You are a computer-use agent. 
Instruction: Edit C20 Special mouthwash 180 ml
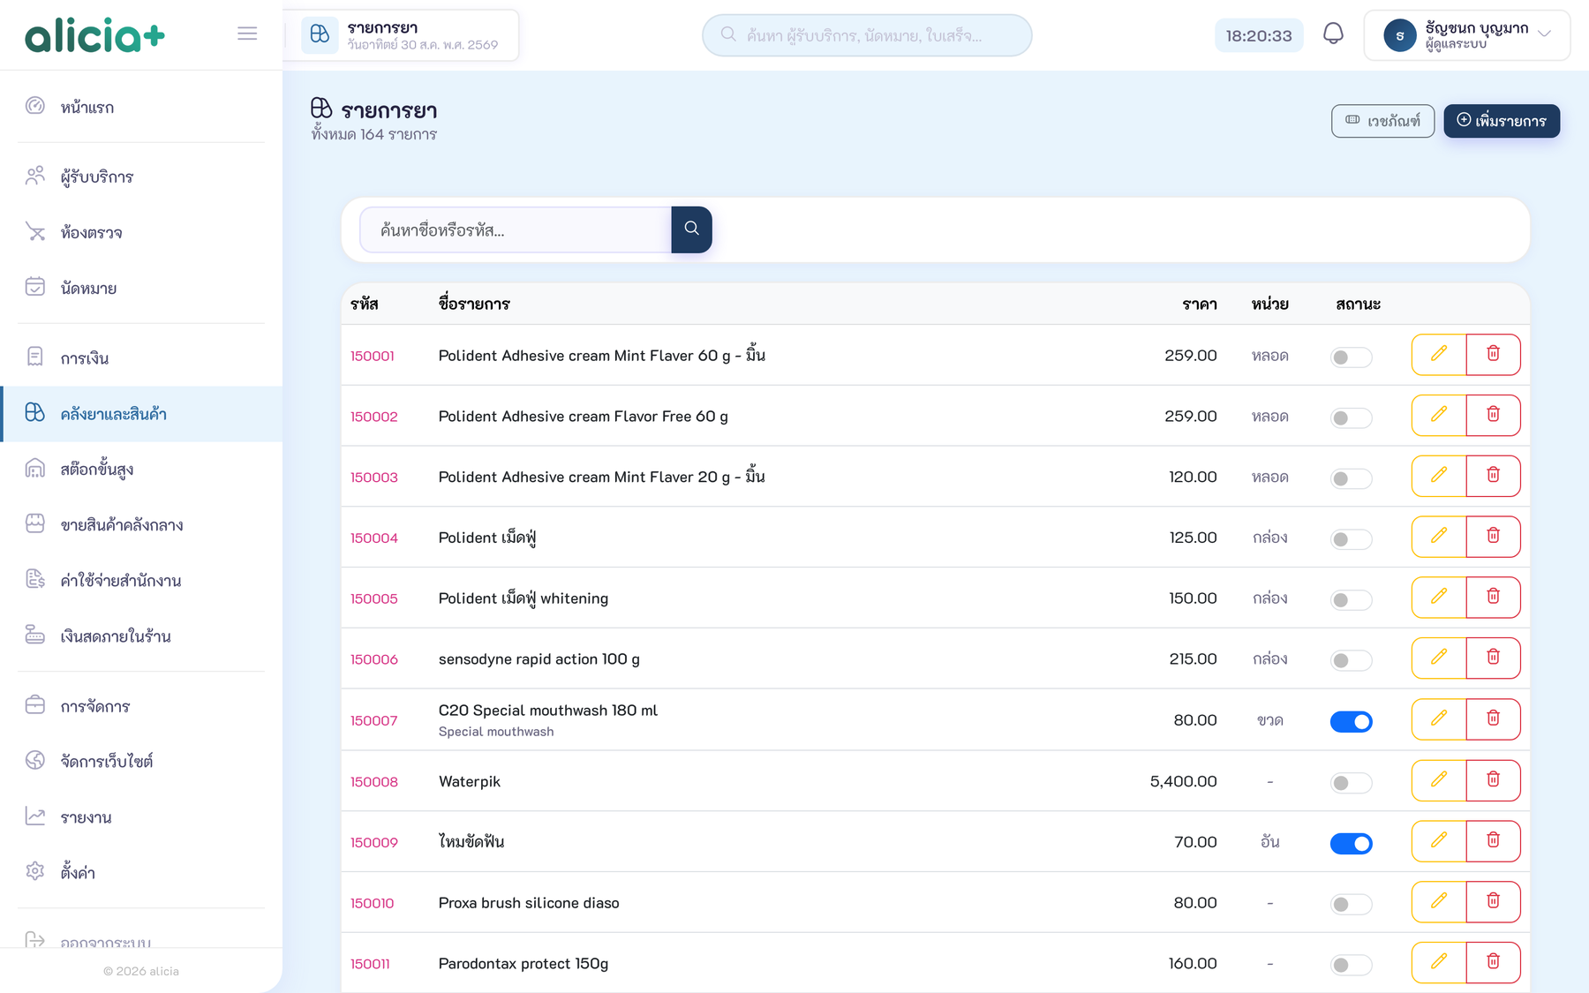(x=1439, y=719)
